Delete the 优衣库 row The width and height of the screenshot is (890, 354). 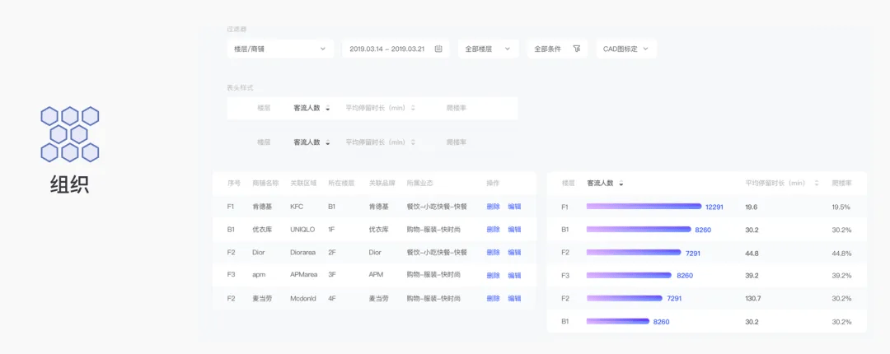click(494, 230)
